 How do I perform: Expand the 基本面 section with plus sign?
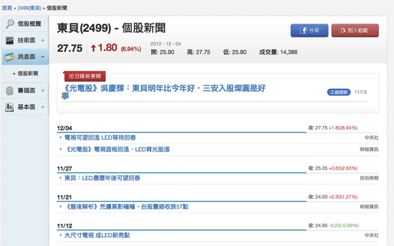[43, 107]
